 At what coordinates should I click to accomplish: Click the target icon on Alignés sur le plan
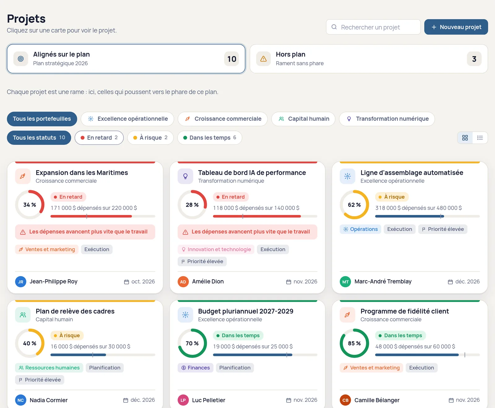21,59
